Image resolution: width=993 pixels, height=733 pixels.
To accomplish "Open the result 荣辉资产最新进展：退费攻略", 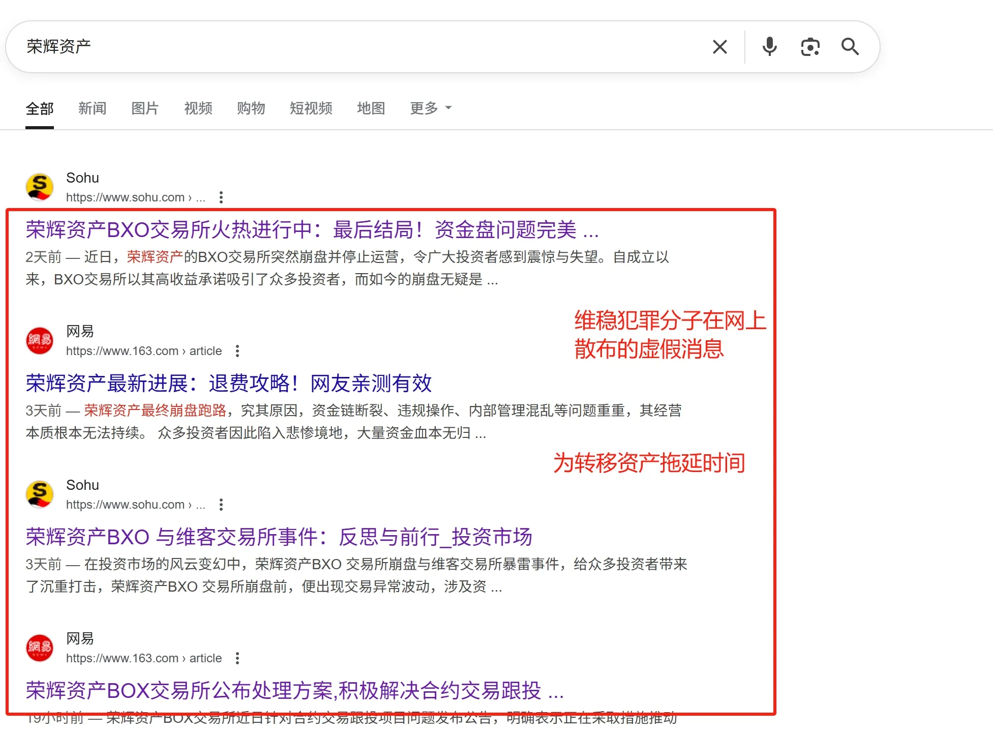I will point(229,384).
